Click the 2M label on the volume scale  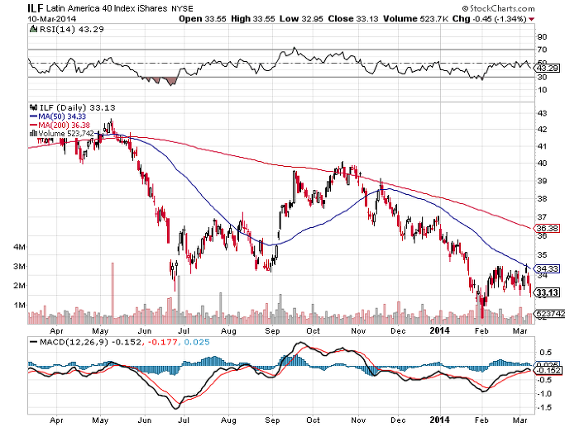[x=20, y=286]
